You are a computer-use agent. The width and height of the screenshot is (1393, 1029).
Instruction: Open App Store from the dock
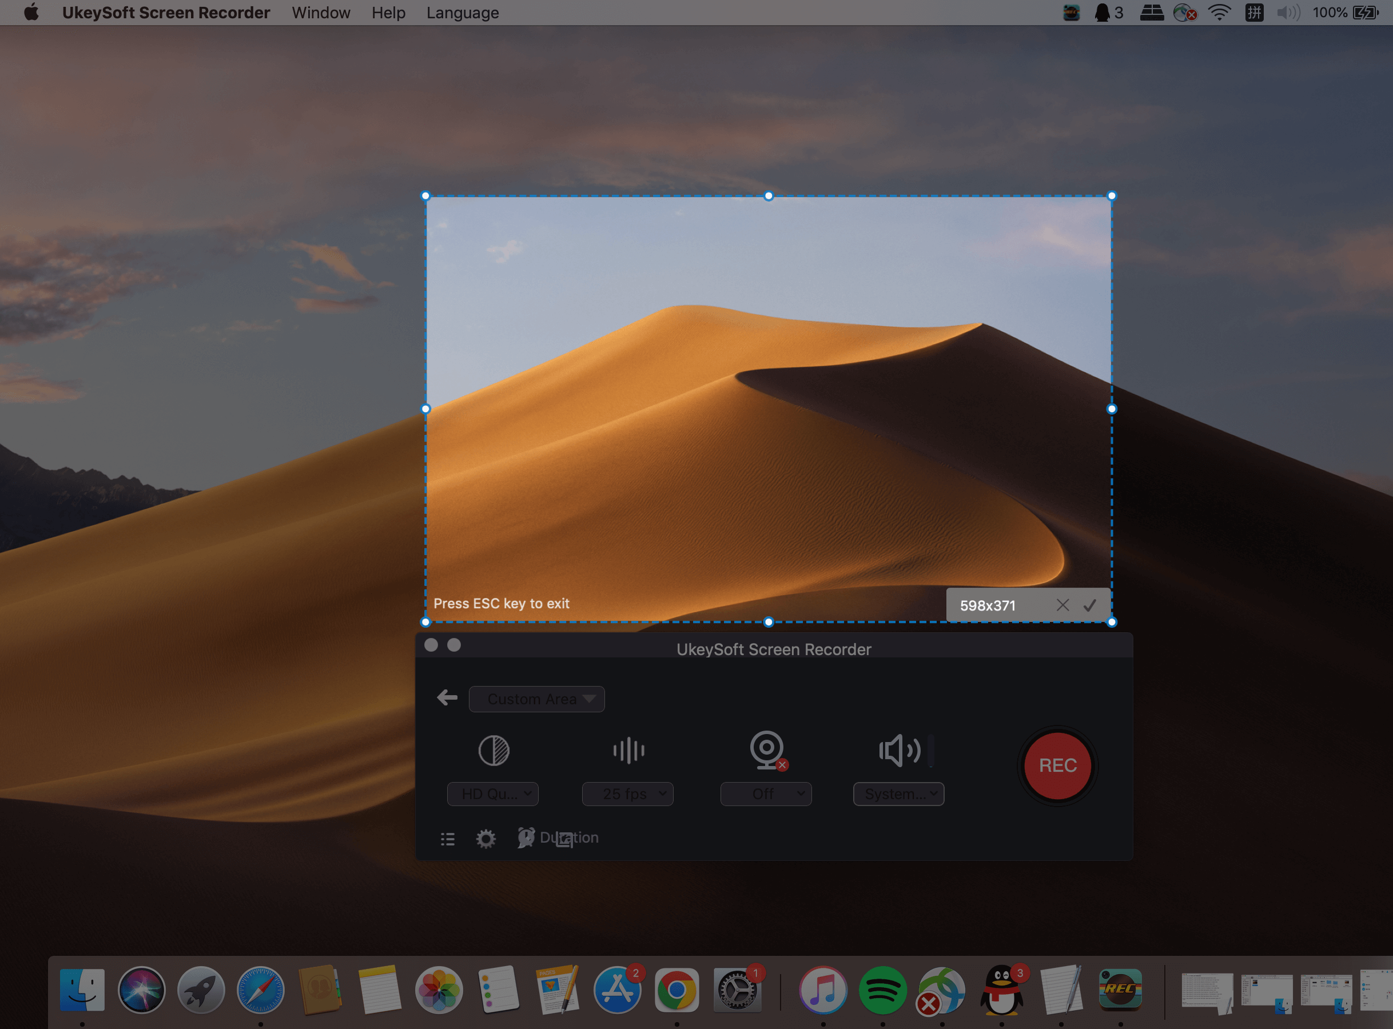click(x=618, y=990)
